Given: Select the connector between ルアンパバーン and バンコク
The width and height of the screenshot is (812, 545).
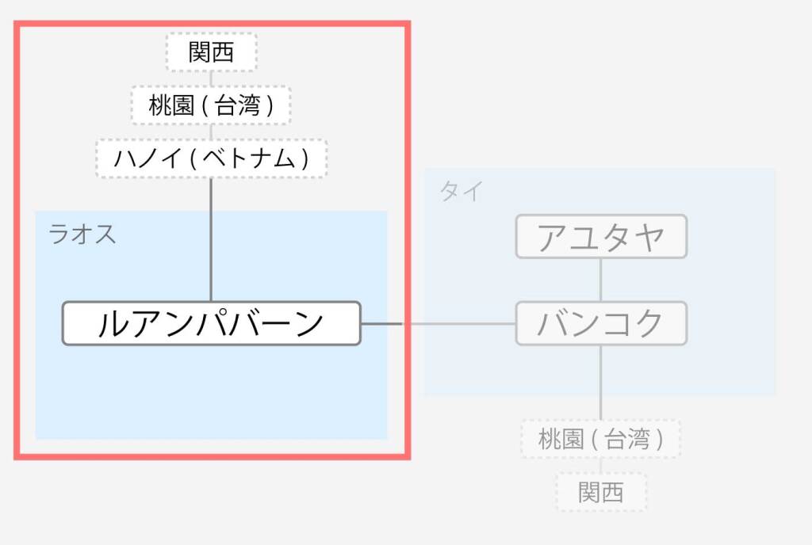Looking at the screenshot, I should (438, 324).
